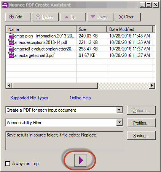Click the Delete toolbar button

(46, 17)
